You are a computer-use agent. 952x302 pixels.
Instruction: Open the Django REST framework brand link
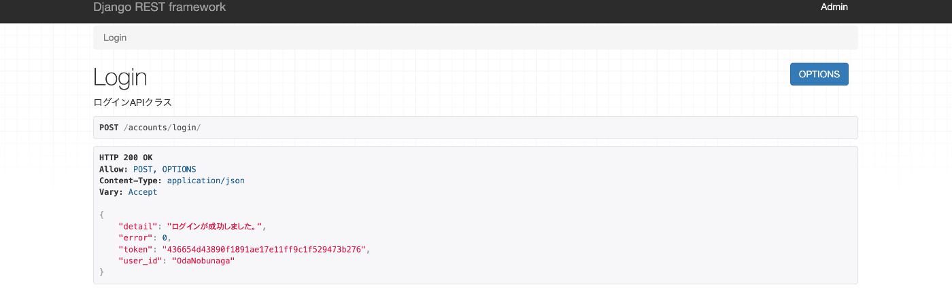[160, 7]
